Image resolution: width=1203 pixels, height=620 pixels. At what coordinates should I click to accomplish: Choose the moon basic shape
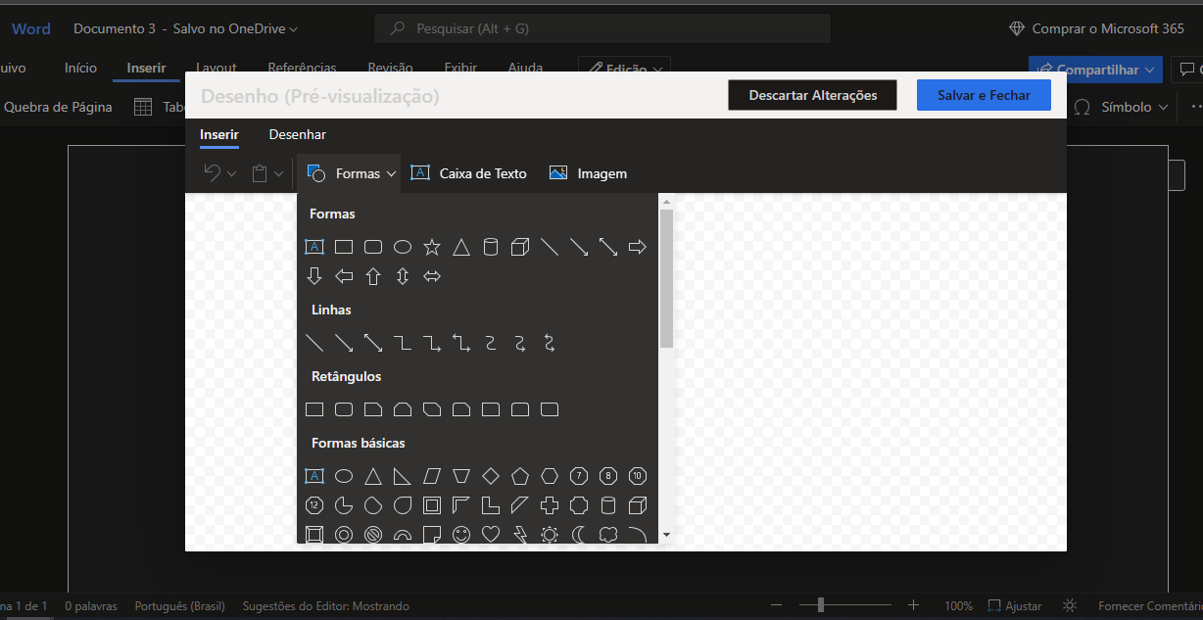tap(579, 535)
